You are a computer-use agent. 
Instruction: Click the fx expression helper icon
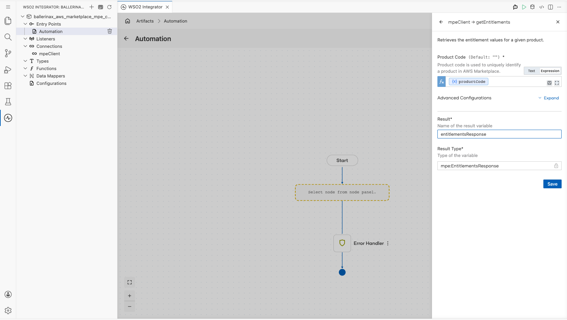441,82
